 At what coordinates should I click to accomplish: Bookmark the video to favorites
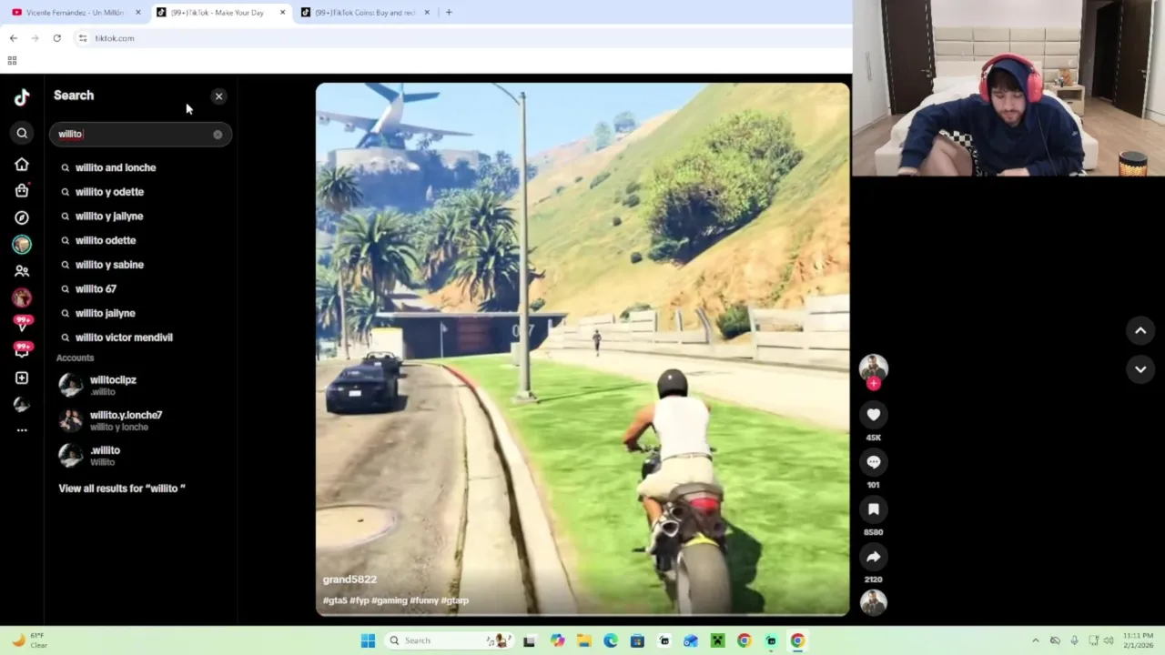tap(873, 509)
